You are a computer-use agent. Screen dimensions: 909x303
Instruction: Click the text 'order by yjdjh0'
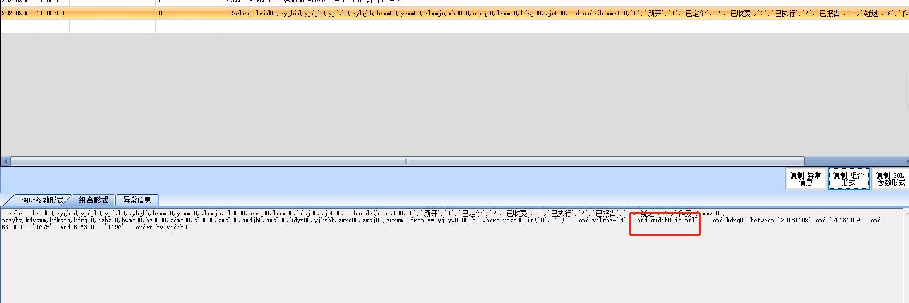[x=161, y=227]
